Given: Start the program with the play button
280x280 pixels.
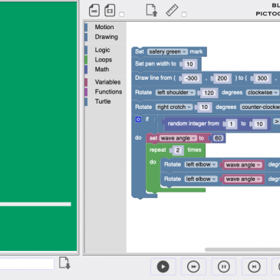Looking at the screenshot, I should pos(163,267).
